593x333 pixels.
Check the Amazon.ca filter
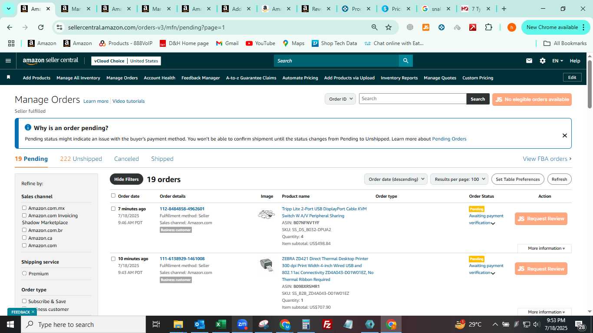coord(24,238)
